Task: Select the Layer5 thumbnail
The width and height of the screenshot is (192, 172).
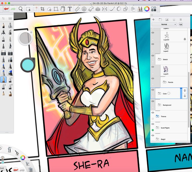Action: (166, 69)
